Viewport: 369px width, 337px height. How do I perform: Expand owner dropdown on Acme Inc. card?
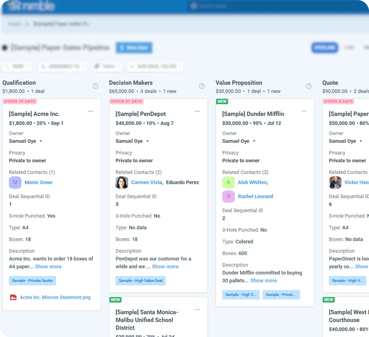(41, 141)
